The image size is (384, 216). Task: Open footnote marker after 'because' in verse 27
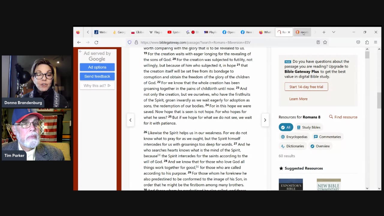point(159,155)
